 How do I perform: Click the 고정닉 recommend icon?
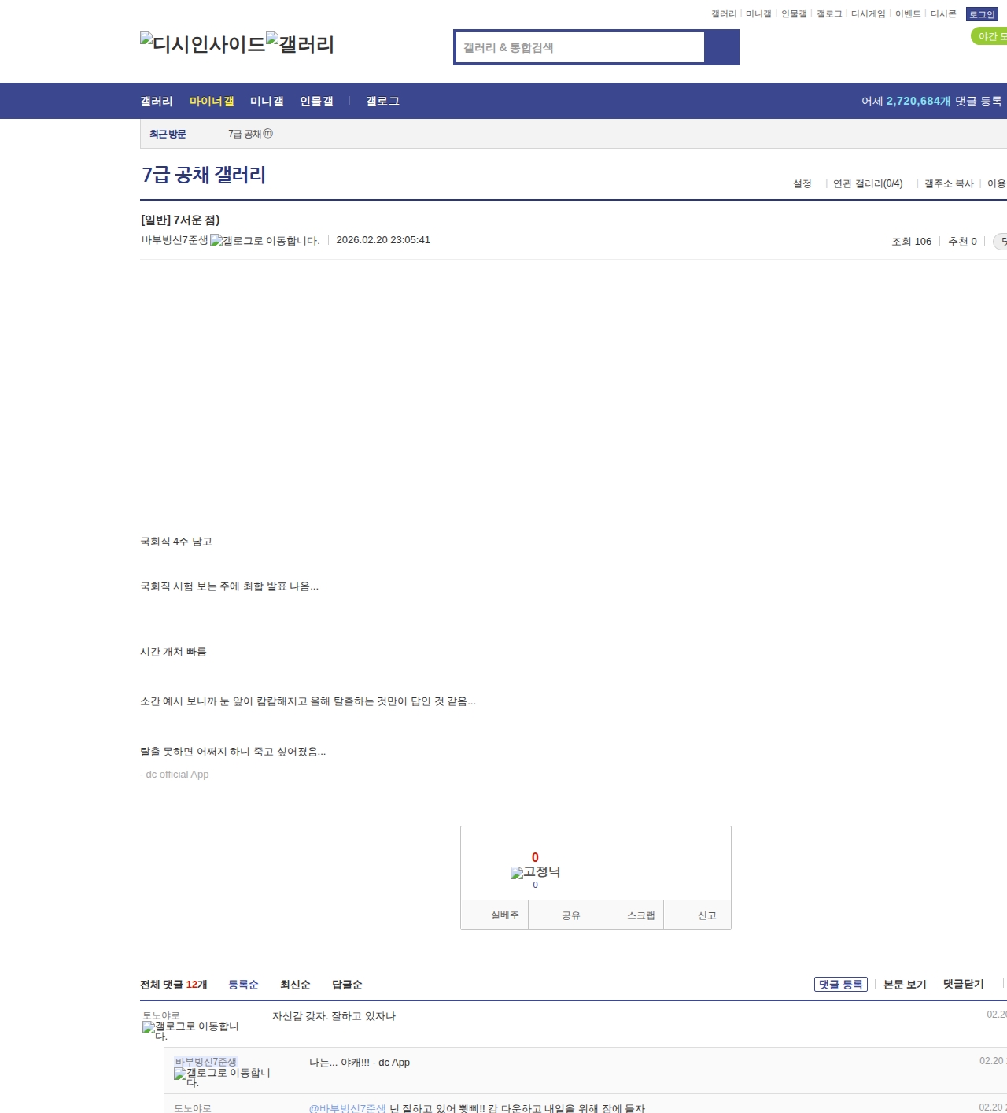[x=536, y=872]
